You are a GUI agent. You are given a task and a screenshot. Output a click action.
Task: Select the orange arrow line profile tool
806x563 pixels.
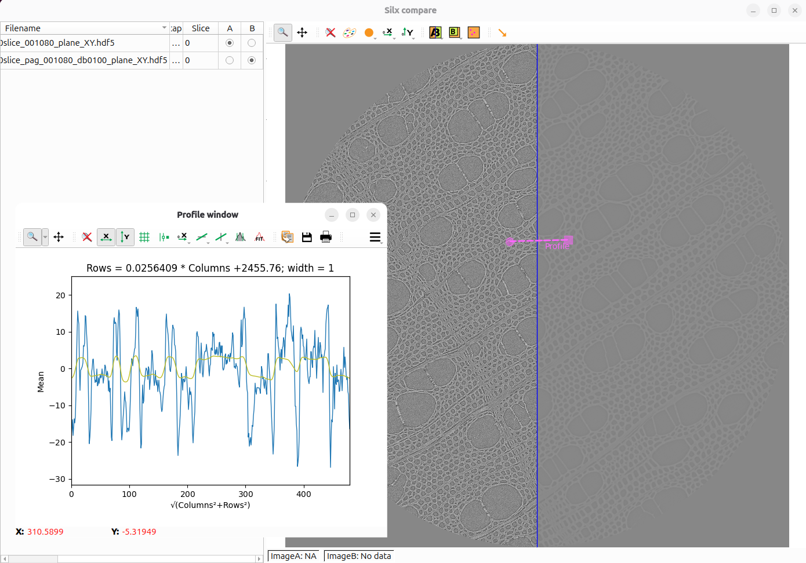(502, 33)
